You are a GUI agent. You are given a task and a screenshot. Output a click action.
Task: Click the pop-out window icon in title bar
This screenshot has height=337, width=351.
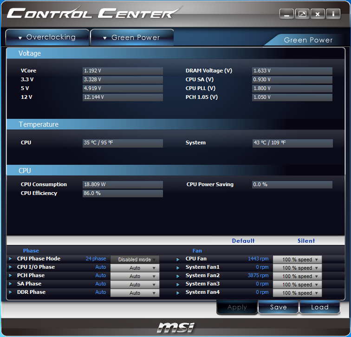pyautogui.click(x=302, y=14)
